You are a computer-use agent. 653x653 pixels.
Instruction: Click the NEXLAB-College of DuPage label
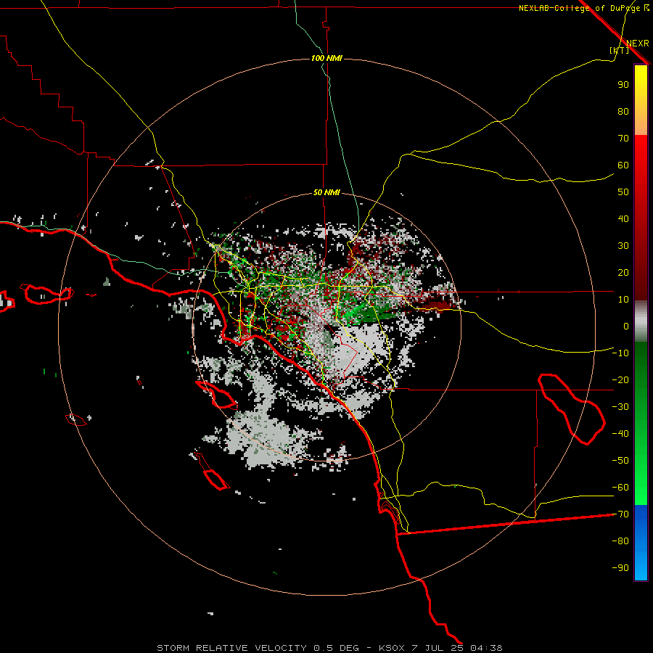click(579, 8)
